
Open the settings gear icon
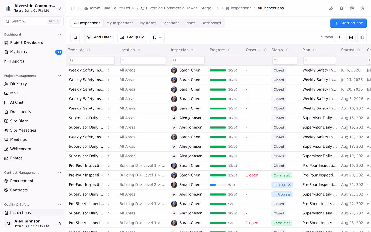pyautogui.click(x=362, y=8)
